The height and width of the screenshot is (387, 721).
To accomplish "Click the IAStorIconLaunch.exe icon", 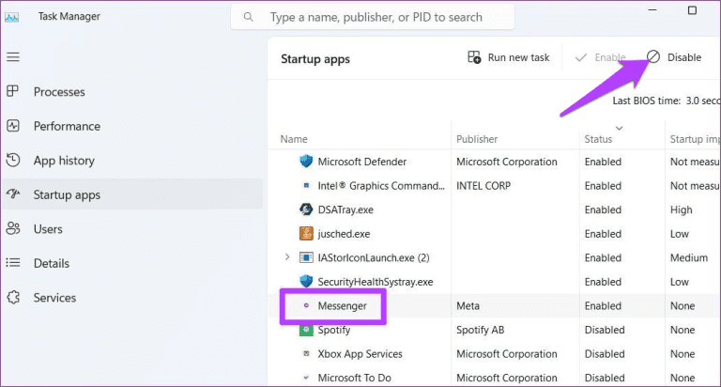I will 306,257.
